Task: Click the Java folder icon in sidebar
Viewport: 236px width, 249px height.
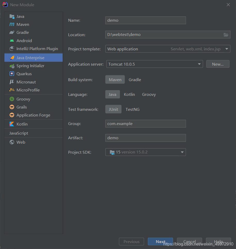Action: point(12,16)
